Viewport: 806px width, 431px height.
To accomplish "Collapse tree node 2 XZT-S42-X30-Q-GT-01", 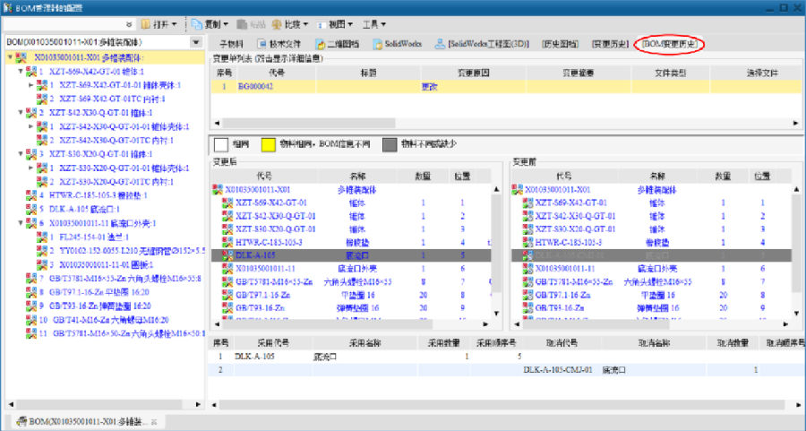I will 21,113.
